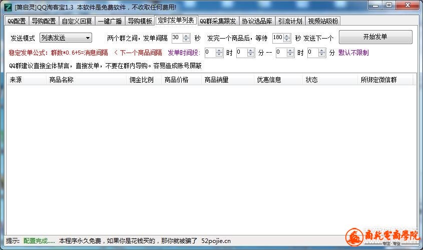Click the 下一个商品间隔 red text

click(x=141, y=53)
